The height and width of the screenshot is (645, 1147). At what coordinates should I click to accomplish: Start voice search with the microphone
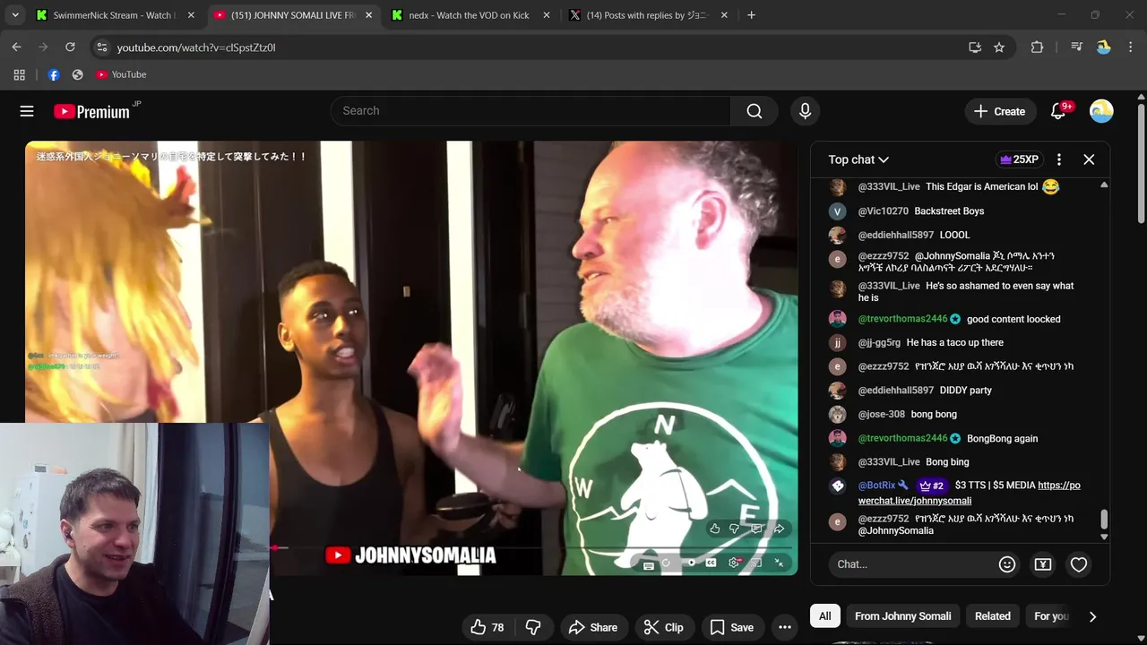805,111
